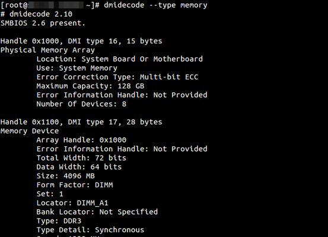The height and width of the screenshot is (237, 328).
Task: Click the 'Physical Memory Array' heading
Action: click(47, 50)
